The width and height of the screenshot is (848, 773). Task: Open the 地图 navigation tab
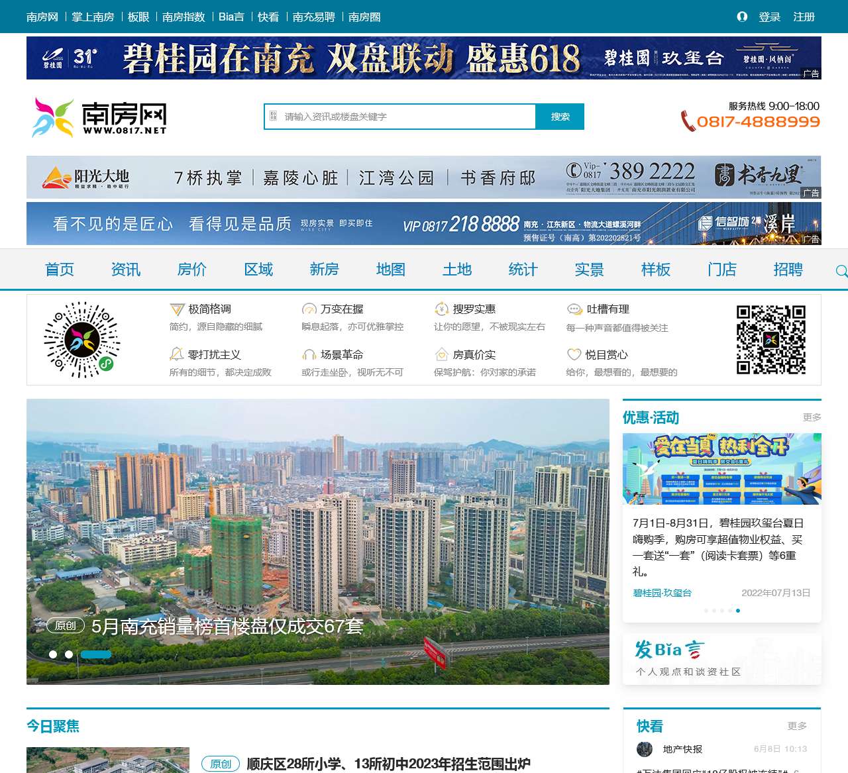(x=390, y=270)
